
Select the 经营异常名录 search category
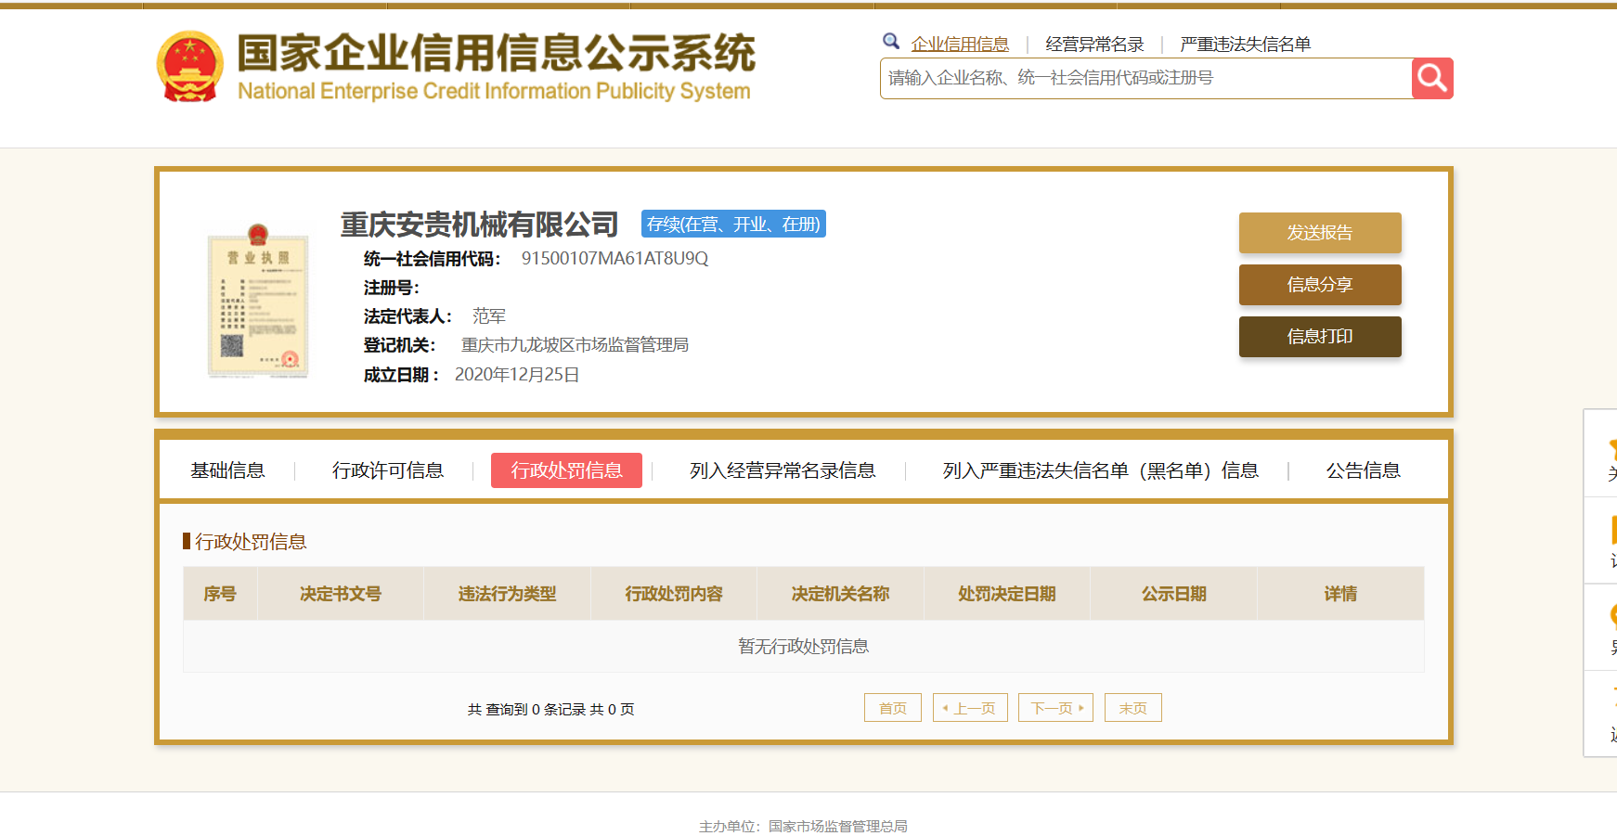[x=1094, y=45]
